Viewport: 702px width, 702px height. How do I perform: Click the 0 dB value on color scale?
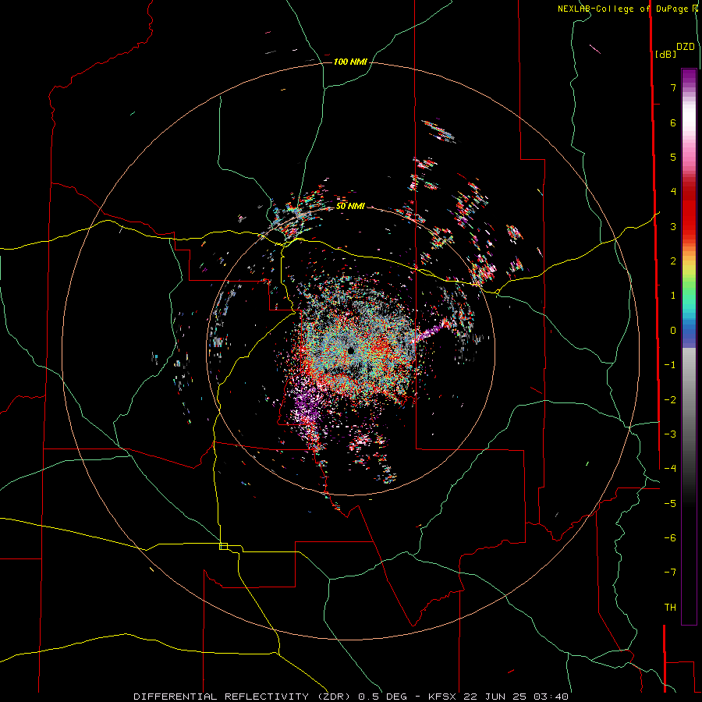click(673, 331)
